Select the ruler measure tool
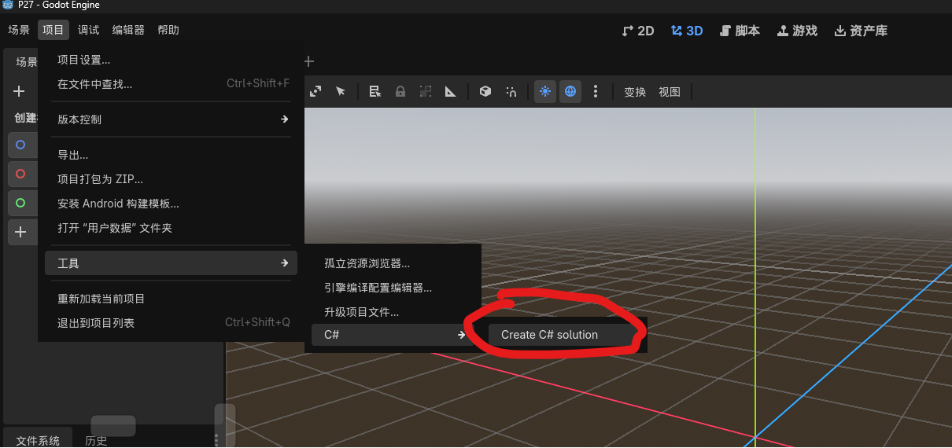 [x=451, y=91]
